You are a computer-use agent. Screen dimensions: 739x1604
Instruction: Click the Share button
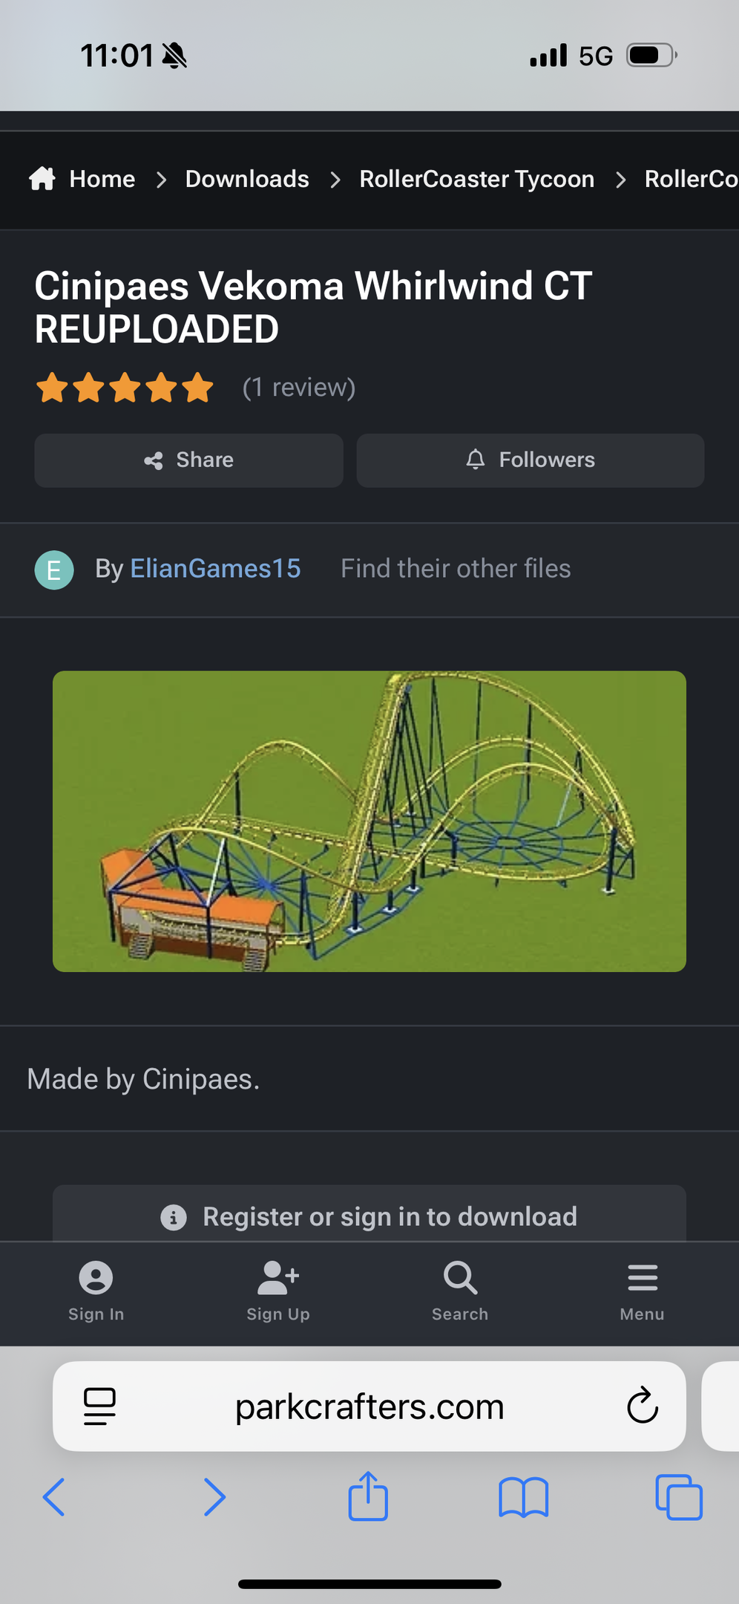188,460
